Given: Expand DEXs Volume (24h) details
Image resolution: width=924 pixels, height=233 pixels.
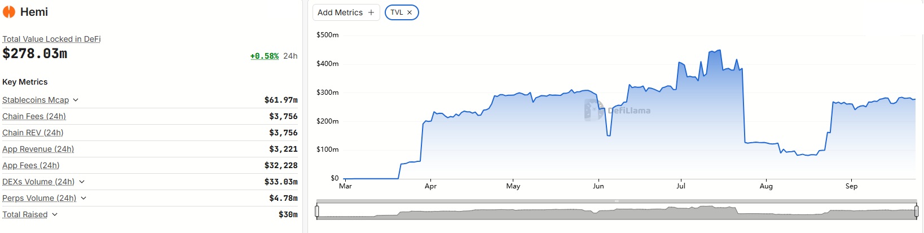Looking at the screenshot, I should pos(82,182).
